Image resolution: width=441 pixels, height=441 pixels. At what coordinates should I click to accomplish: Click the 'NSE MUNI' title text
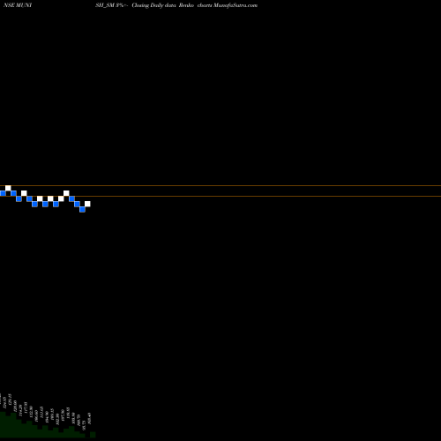[18, 5]
